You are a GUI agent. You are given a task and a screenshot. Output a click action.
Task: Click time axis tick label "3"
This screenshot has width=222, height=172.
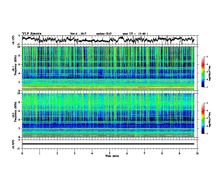coord(75,153)
